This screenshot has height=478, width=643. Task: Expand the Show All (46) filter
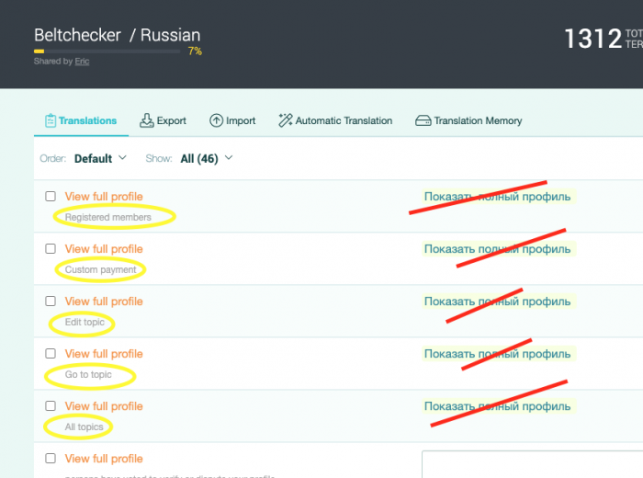pyautogui.click(x=206, y=159)
